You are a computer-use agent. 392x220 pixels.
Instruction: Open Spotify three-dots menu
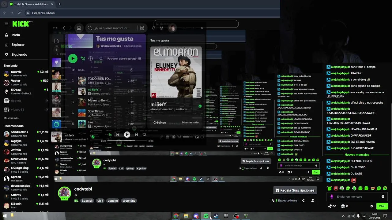coord(55,28)
